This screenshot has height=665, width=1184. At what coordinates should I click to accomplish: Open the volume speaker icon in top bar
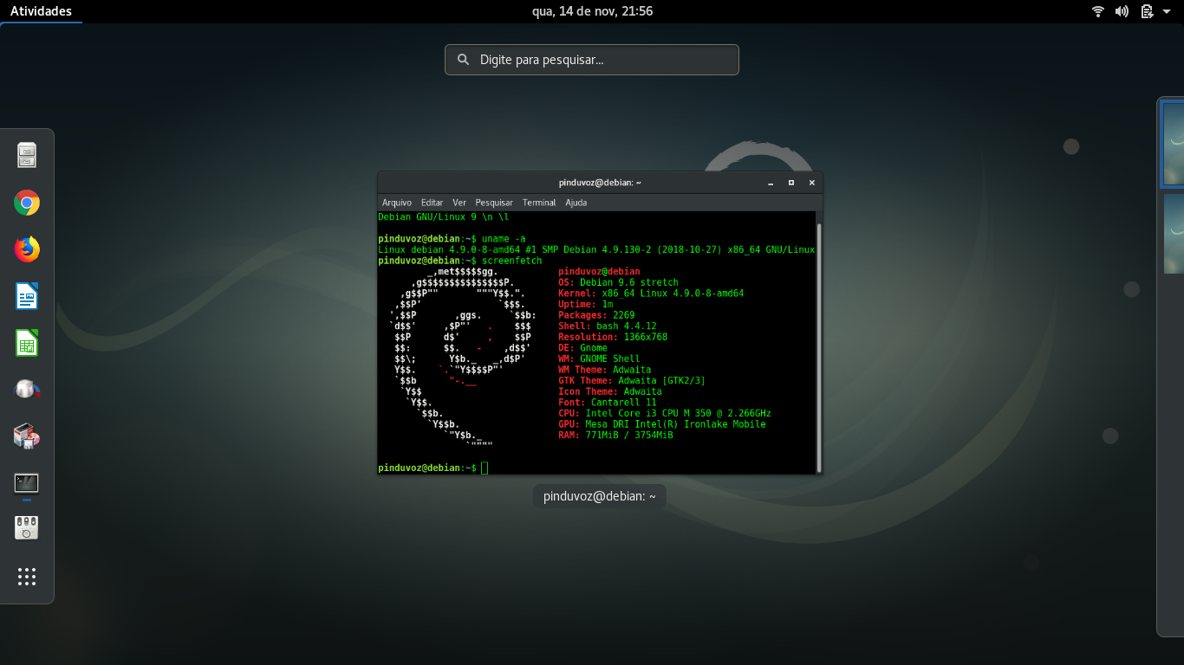tap(1122, 11)
